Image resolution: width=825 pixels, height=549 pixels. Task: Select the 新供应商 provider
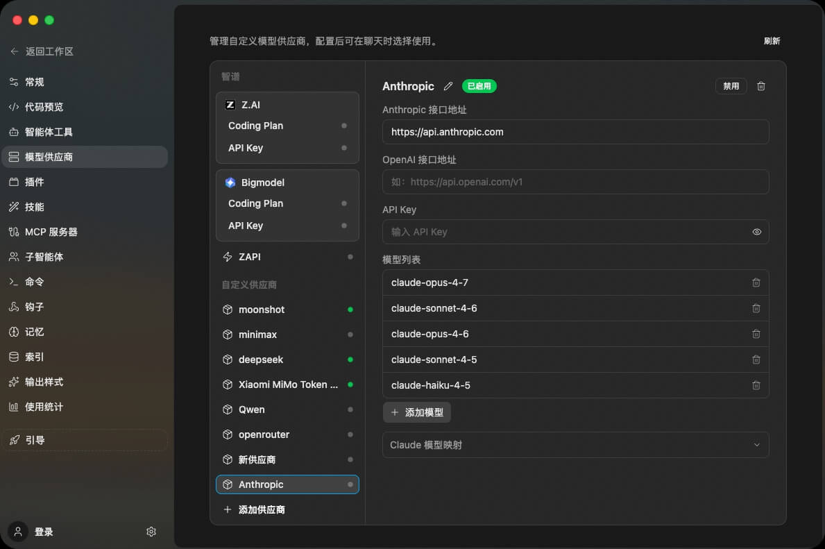coord(287,459)
